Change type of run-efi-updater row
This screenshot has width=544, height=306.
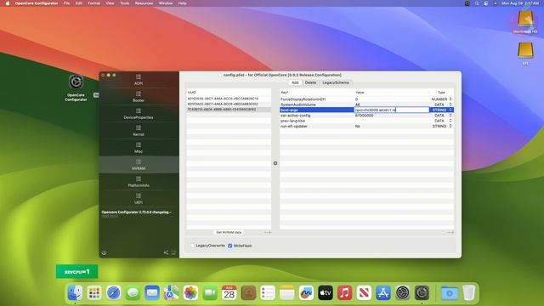tap(450, 127)
